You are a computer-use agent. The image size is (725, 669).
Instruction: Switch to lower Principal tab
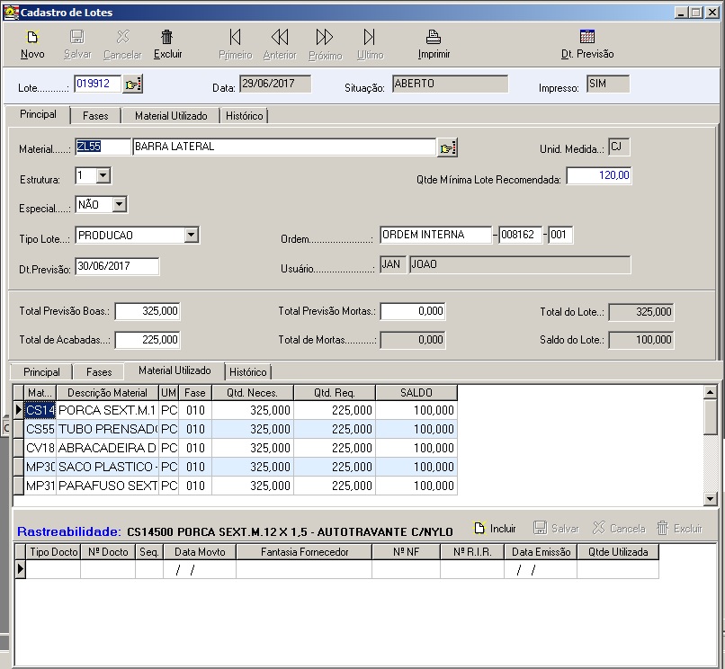[x=41, y=372]
